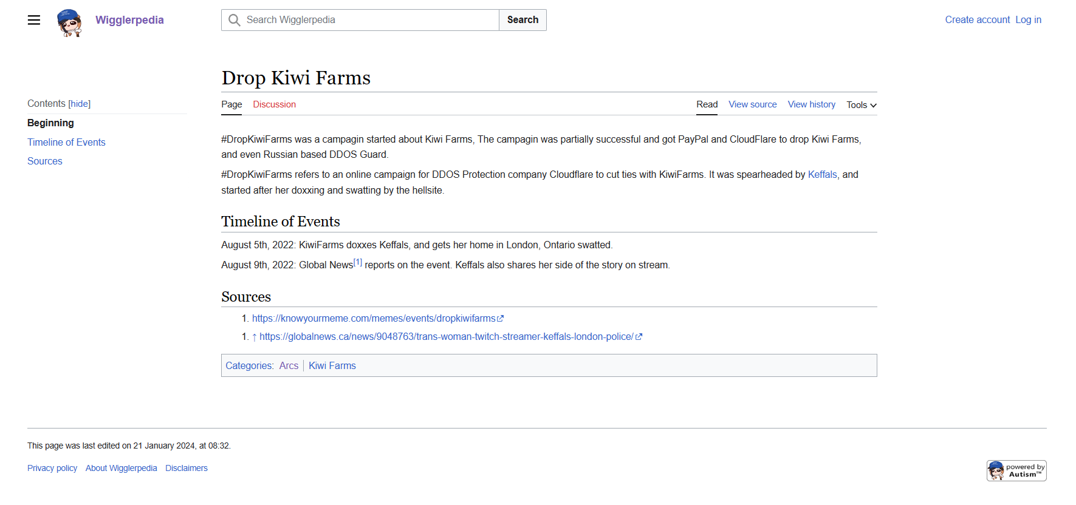
Task: Open the Keffals article link
Action: (822, 175)
